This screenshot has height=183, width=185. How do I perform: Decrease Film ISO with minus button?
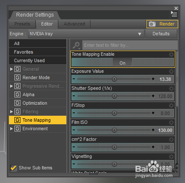pos(74,130)
